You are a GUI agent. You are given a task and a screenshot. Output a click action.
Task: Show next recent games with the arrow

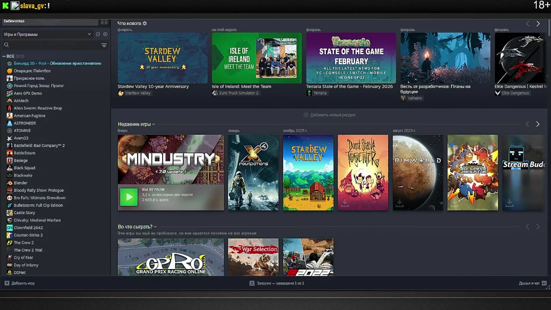tap(538, 124)
